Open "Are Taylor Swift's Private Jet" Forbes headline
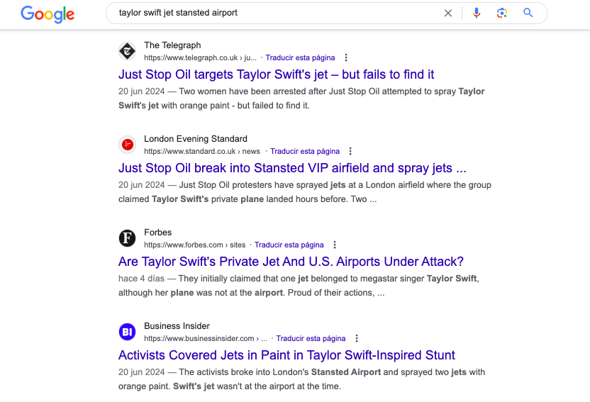Viewport: 590px width, 402px height. click(291, 262)
